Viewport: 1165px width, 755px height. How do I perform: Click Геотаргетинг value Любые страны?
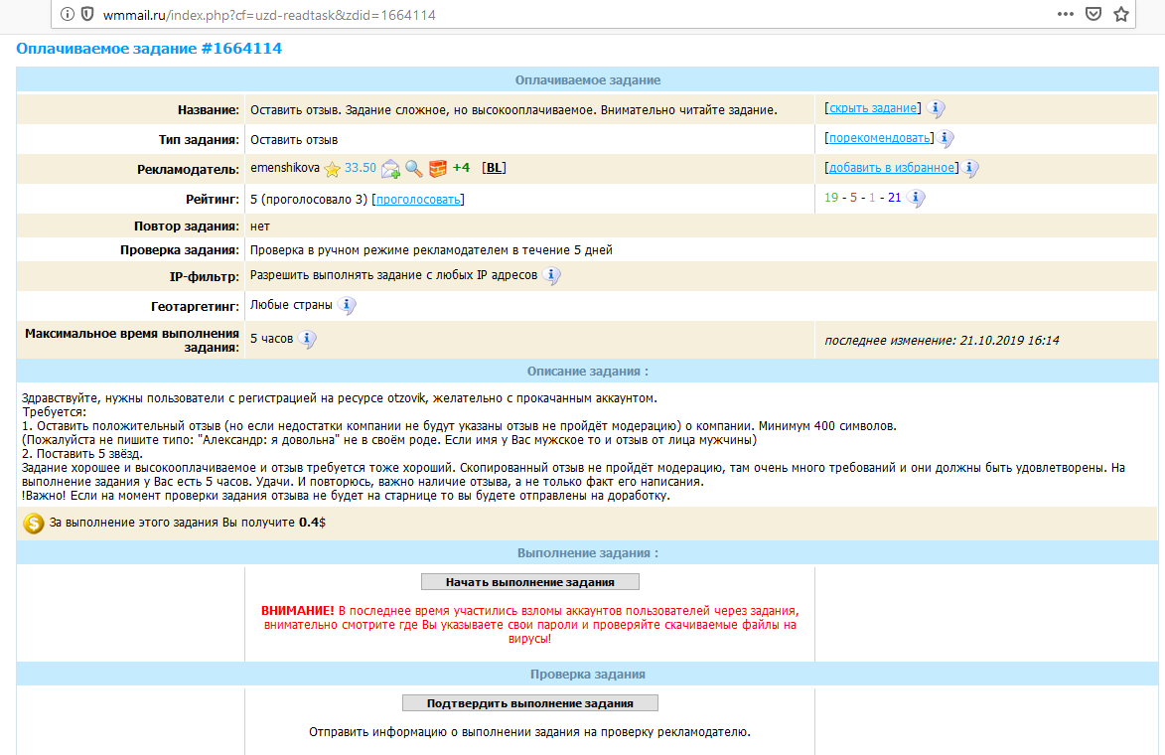tap(291, 305)
